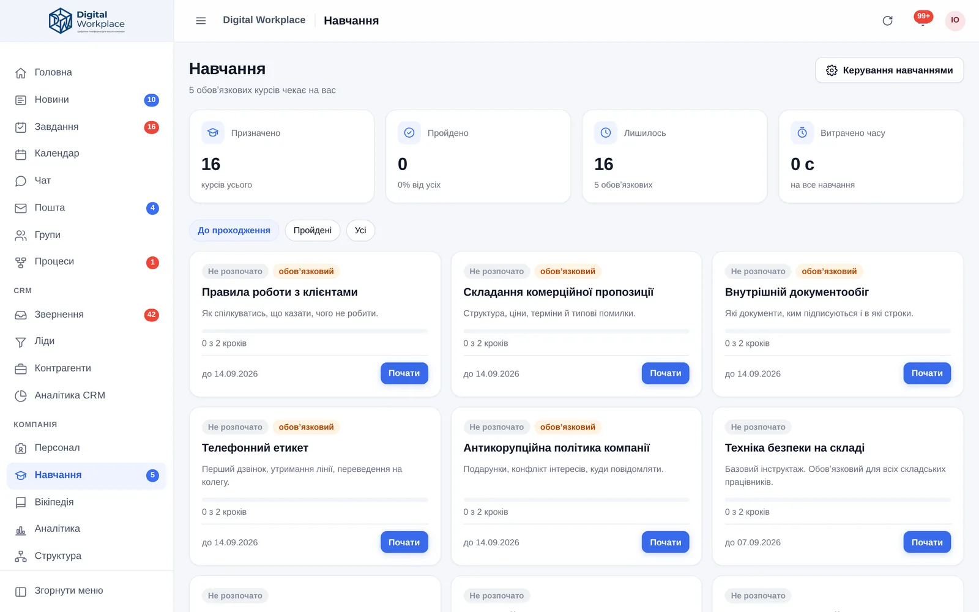
Task: Open Новини menu item
Action: point(86,100)
